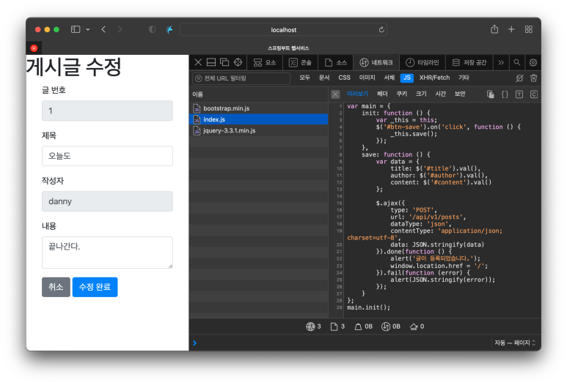Filter network resources by 이미지
Screen dimensions: 567x385
(x=367, y=78)
